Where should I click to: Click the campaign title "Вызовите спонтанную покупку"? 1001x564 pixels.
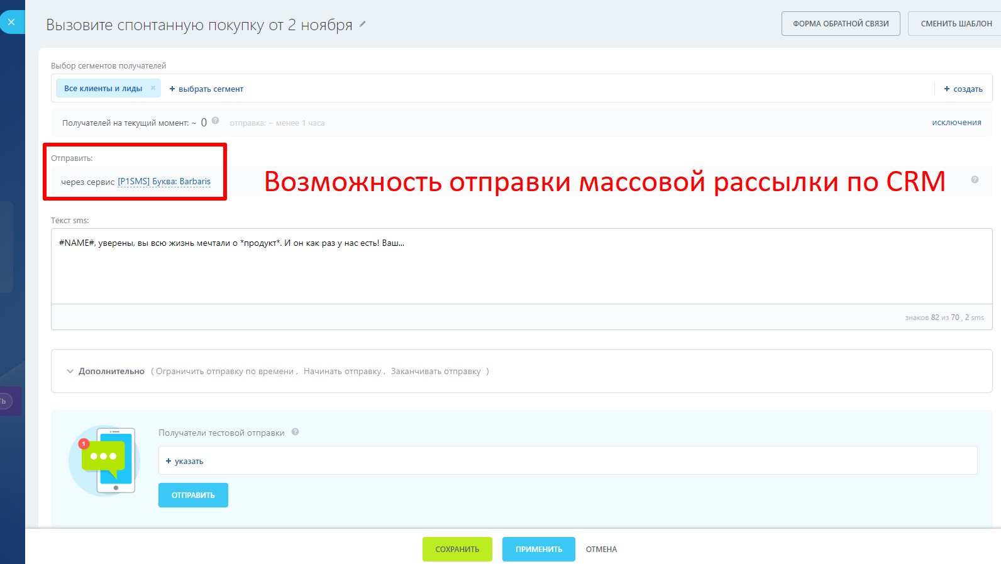tap(199, 25)
